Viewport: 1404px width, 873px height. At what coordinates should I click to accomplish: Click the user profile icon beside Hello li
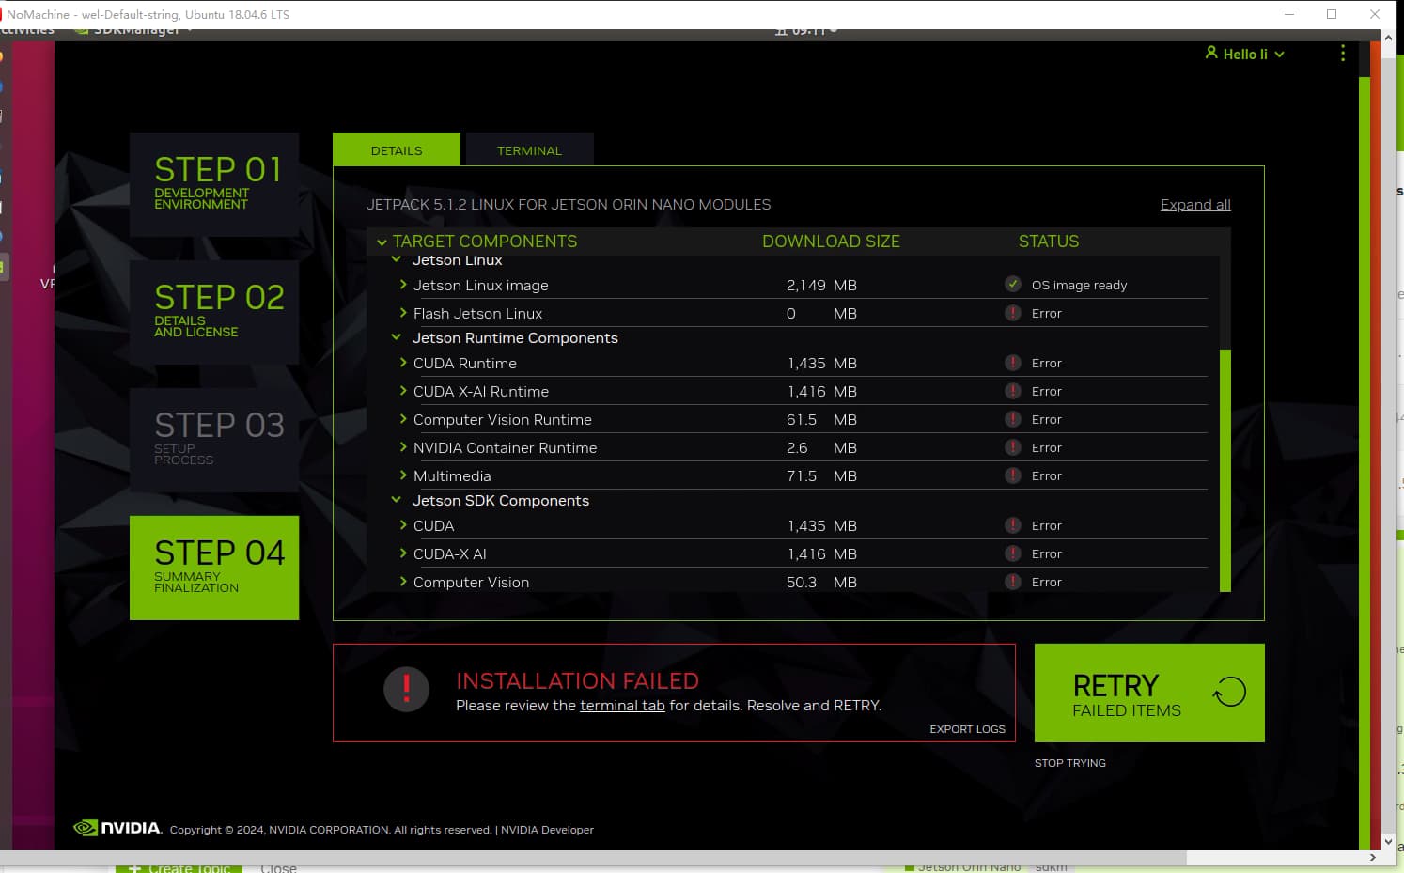tap(1211, 54)
